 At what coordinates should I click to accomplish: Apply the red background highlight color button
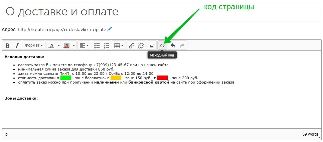pyautogui.click(x=66, y=45)
